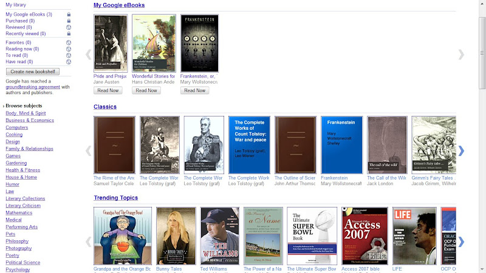Open the Trending Topics heading link
The image size is (486, 273).
[116, 198]
